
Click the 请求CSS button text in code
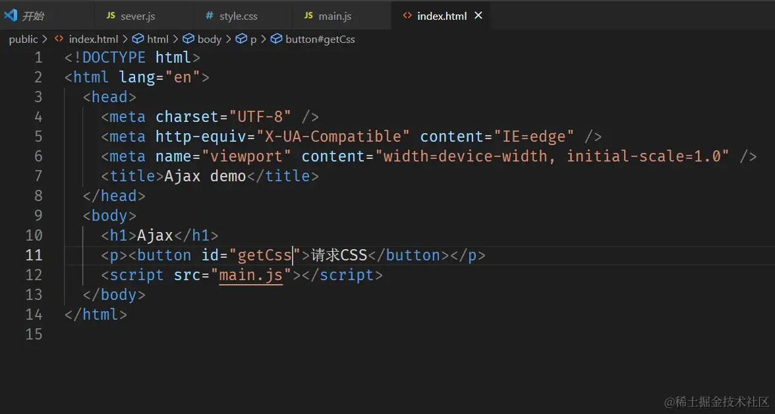pos(339,255)
